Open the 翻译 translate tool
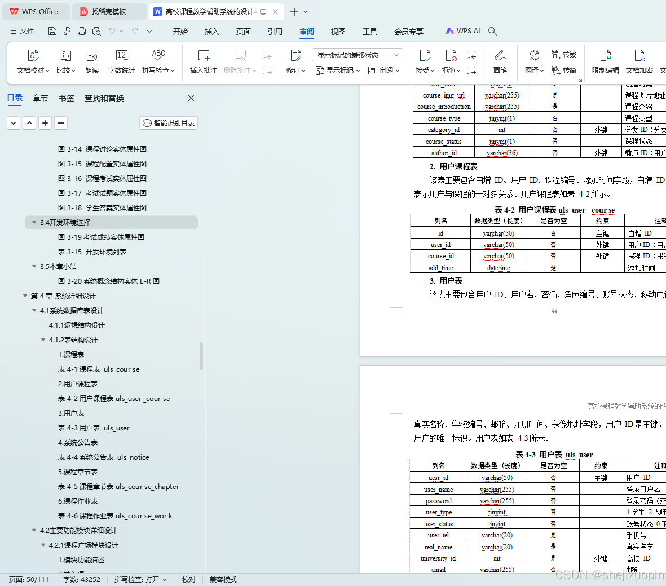The width and height of the screenshot is (666, 586). (534, 61)
